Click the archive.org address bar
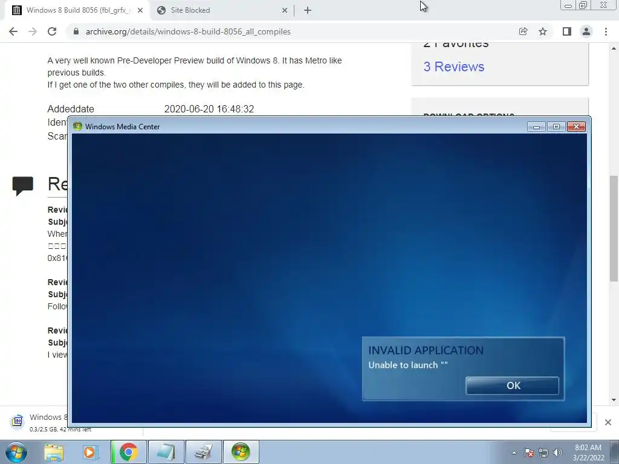The width and height of the screenshot is (619, 464). [x=292, y=31]
